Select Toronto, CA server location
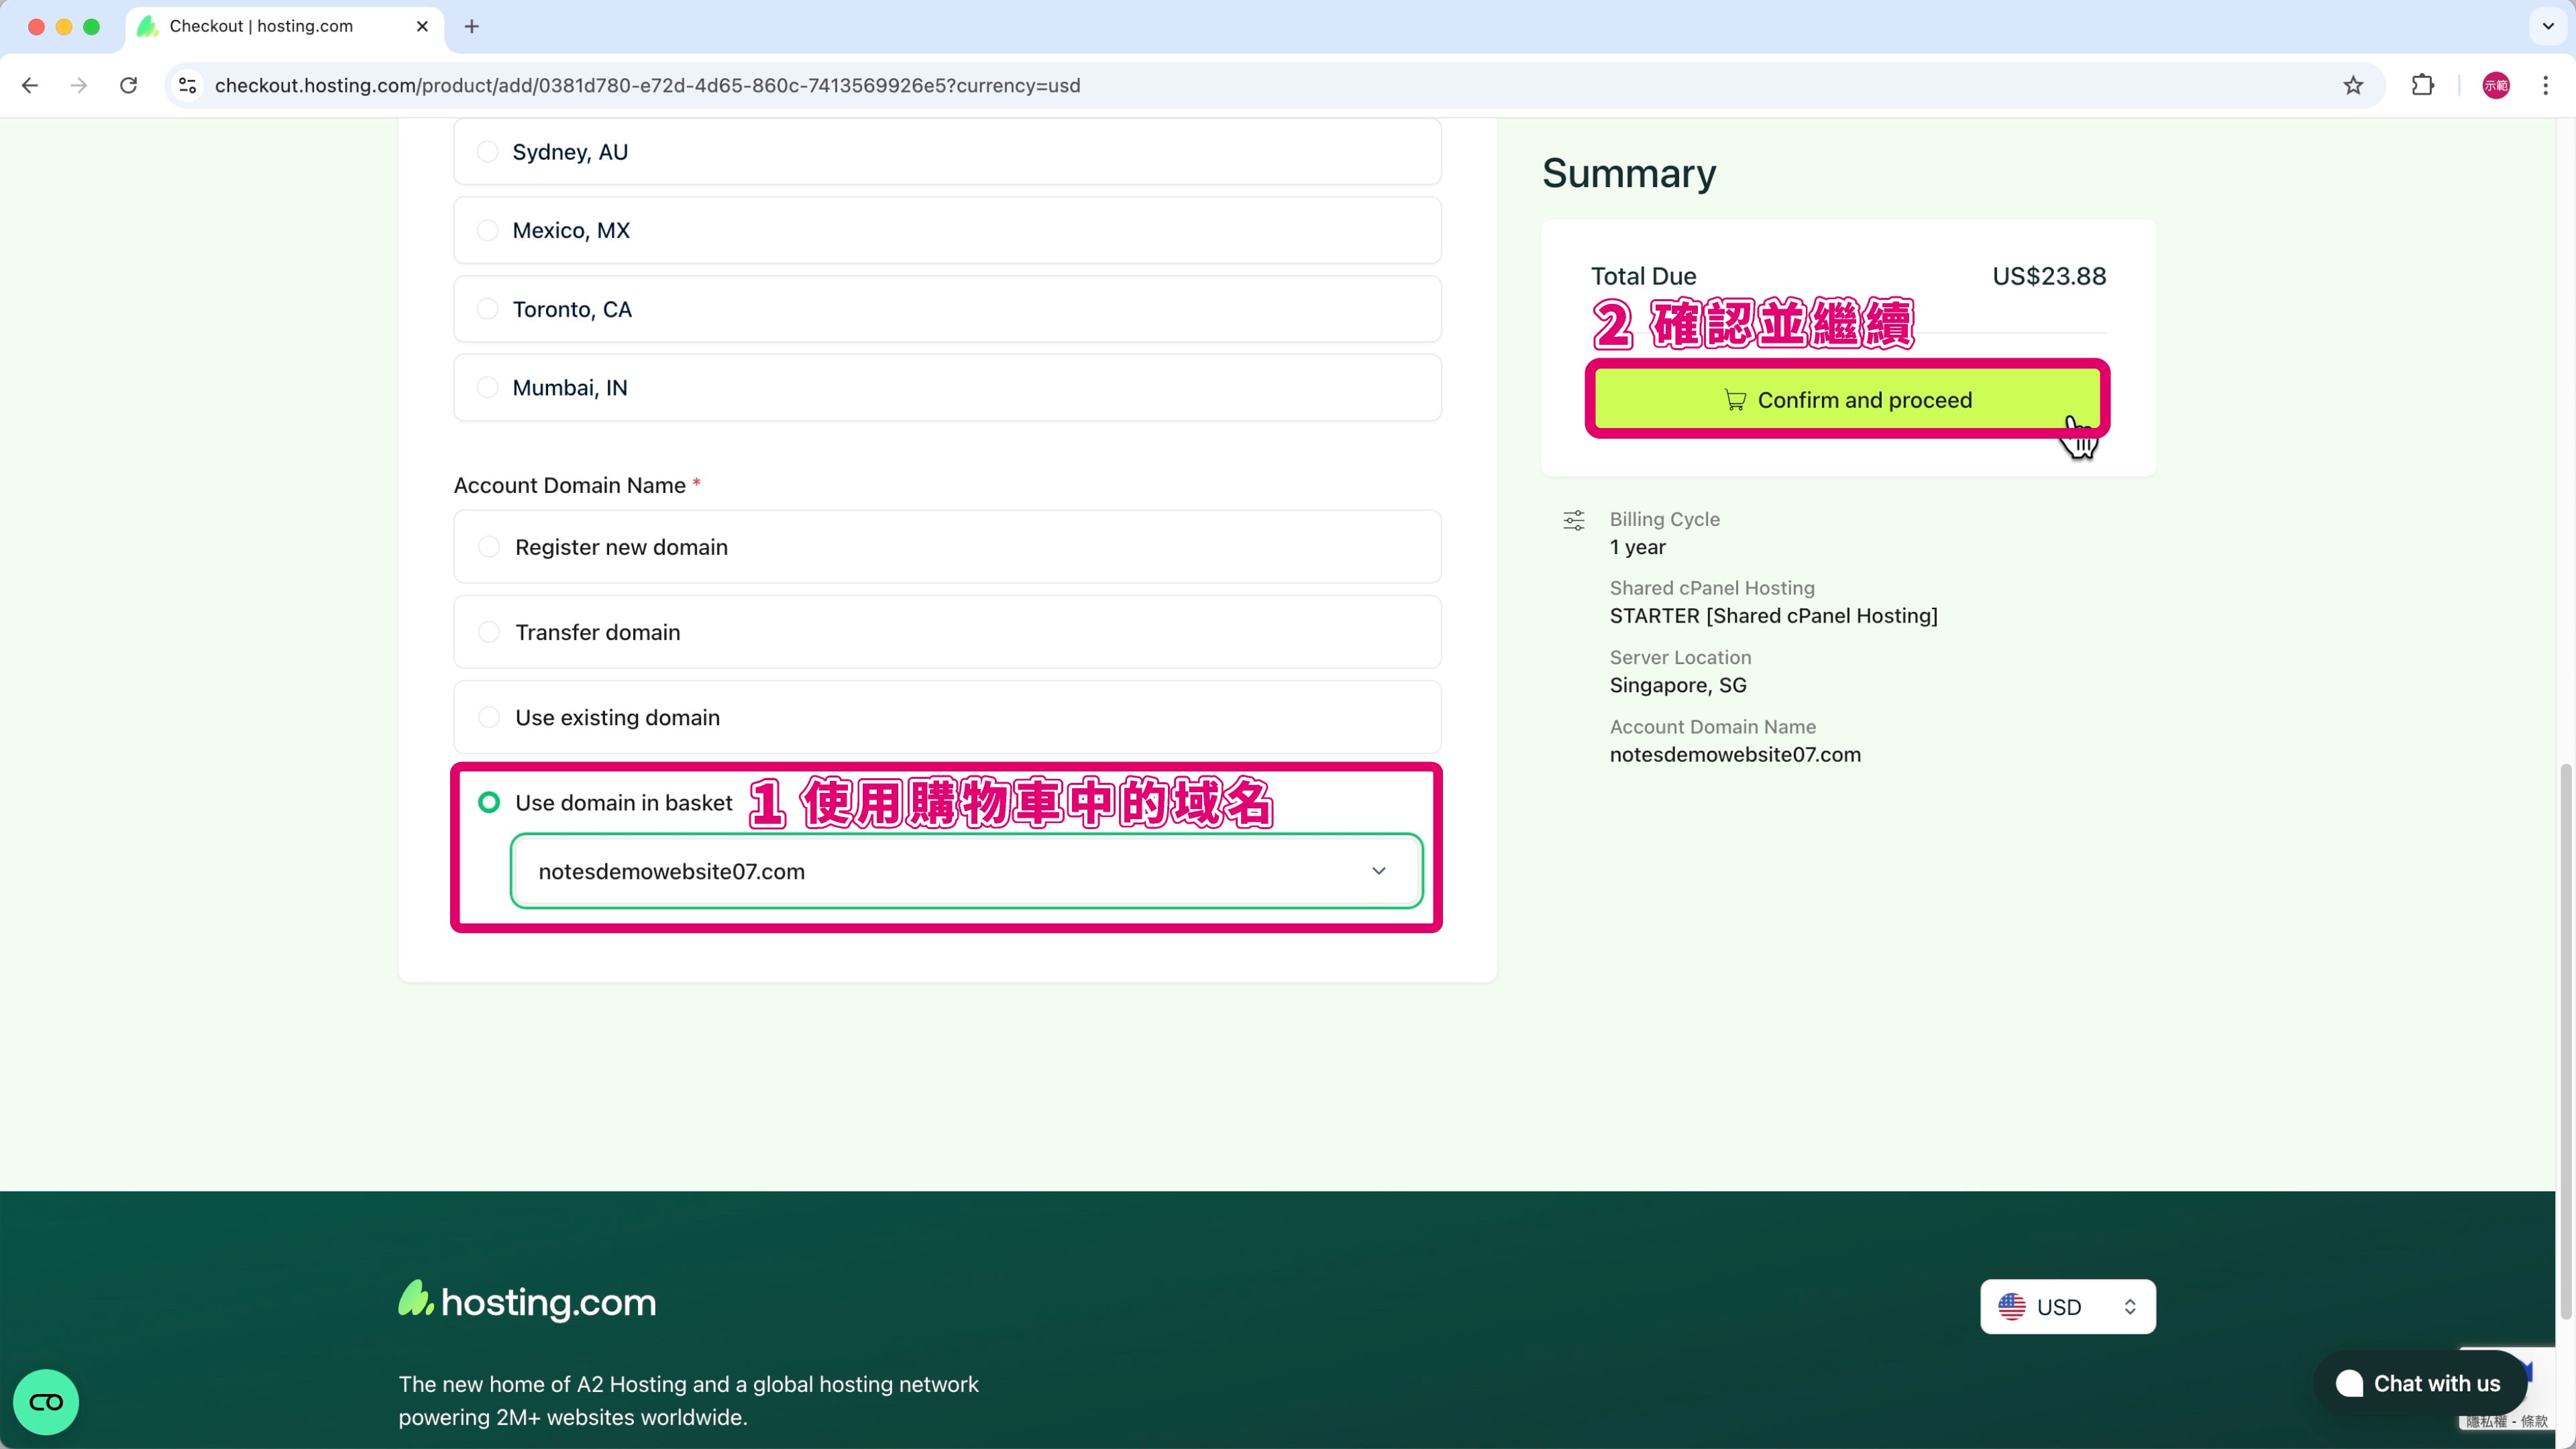This screenshot has height=1449, width=2576. point(487,309)
